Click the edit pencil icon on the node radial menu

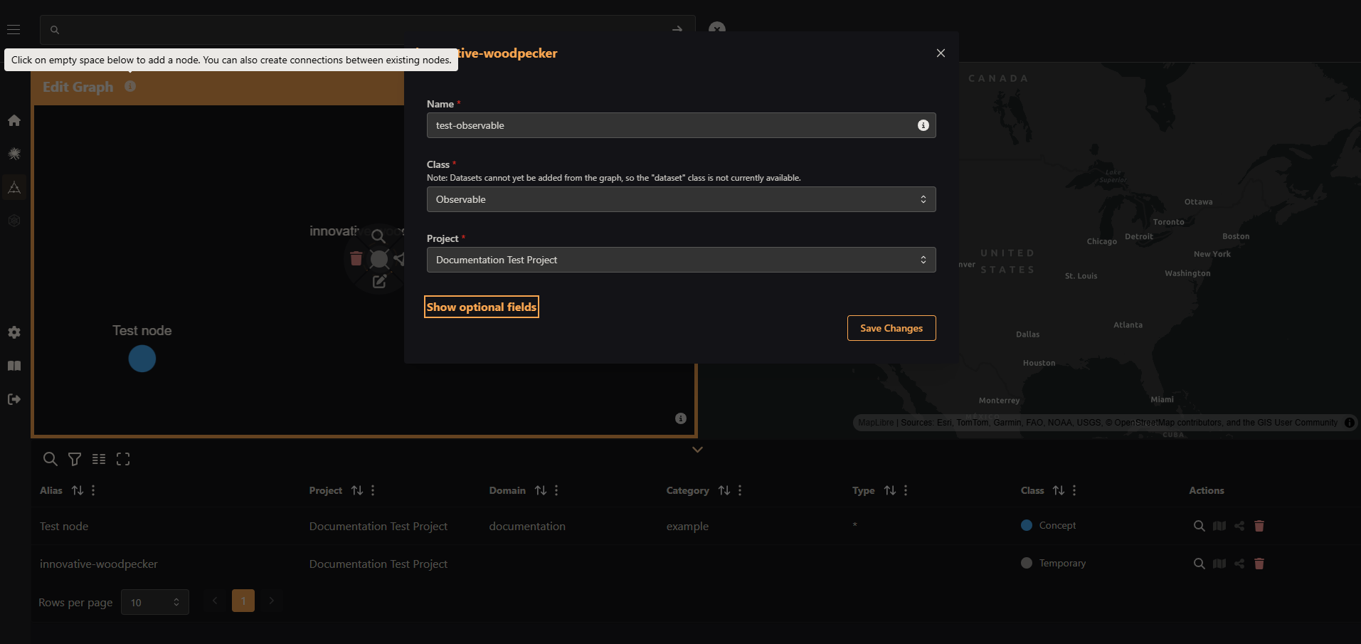[379, 282]
